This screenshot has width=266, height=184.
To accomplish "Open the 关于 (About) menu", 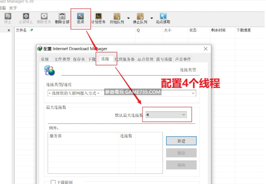I will pyautogui.click(x=13, y=8).
